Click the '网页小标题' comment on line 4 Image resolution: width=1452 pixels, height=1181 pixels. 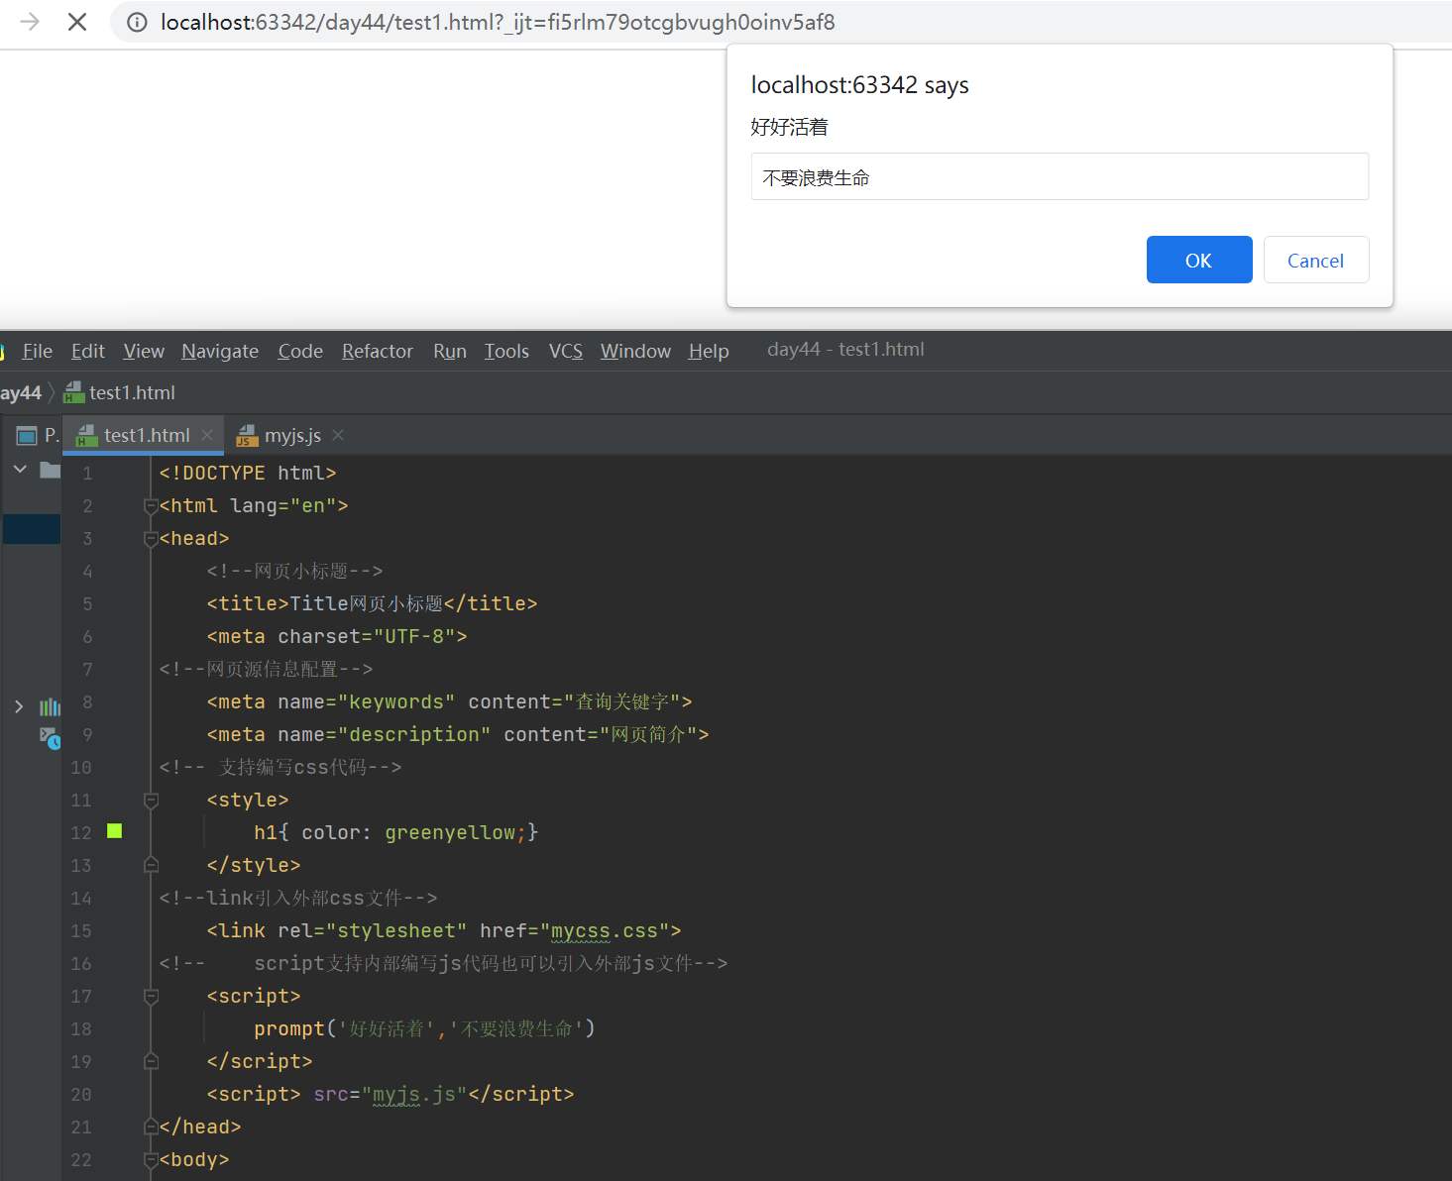[x=294, y=571]
